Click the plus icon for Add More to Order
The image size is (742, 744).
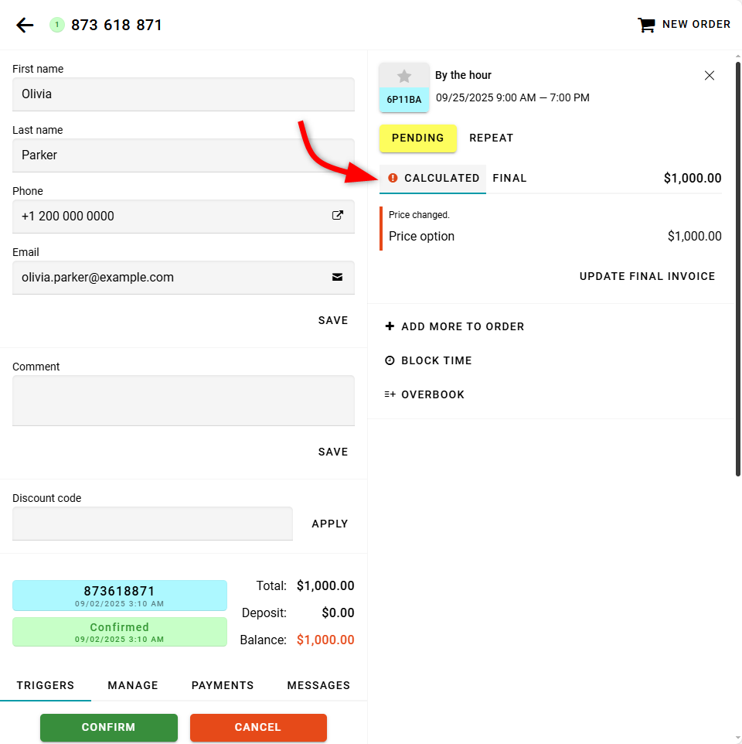[x=390, y=326]
